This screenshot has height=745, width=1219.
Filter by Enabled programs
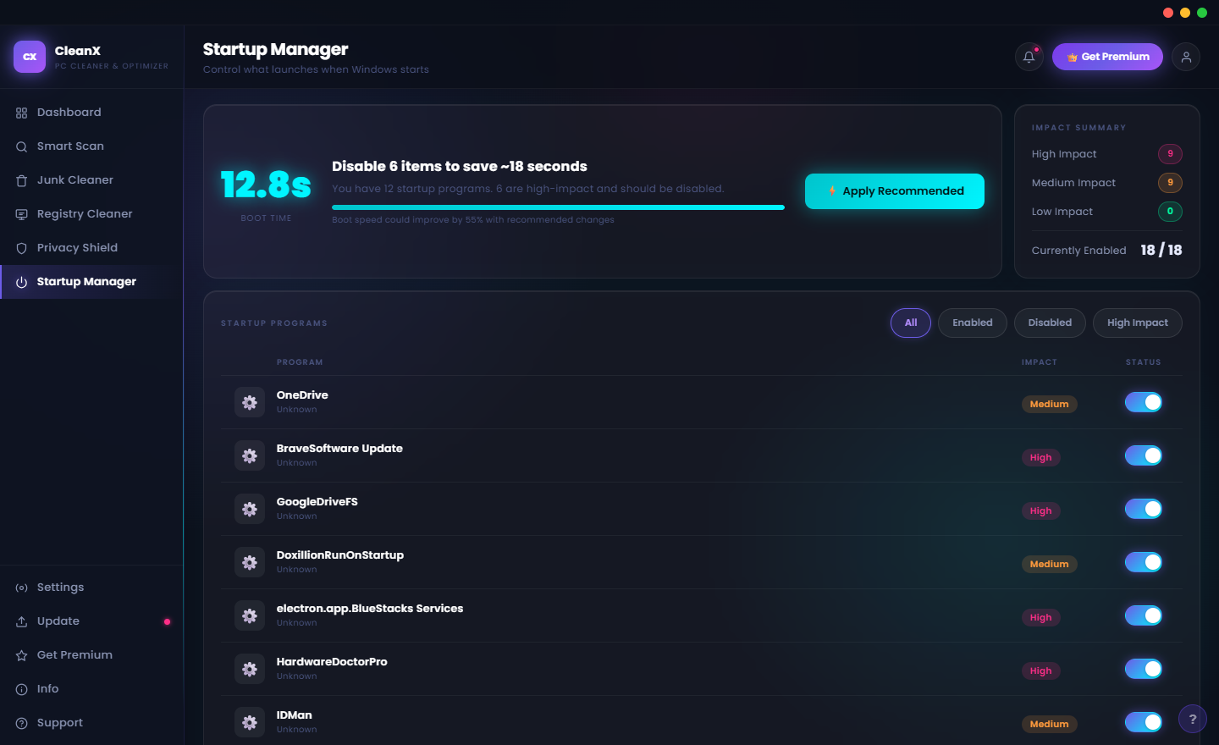(973, 323)
